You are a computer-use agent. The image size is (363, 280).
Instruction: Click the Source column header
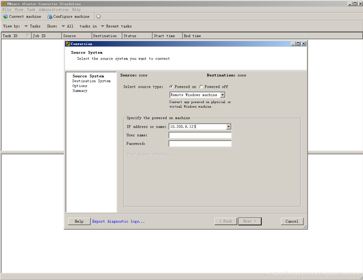pyautogui.click(x=77, y=36)
